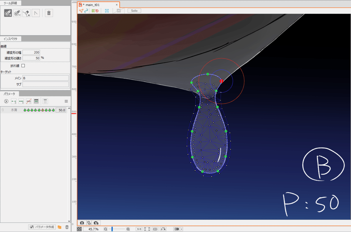Click the Solo button
Image resolution: width=351 pixels, height=232 pixels.
coord(134,11)
